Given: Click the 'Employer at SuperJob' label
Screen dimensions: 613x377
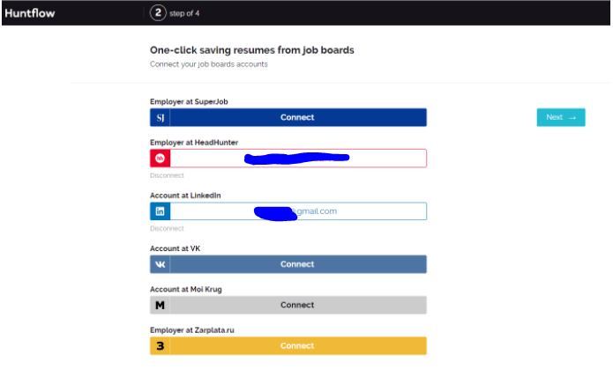Looking at the screenshot, I should [189, 101].
